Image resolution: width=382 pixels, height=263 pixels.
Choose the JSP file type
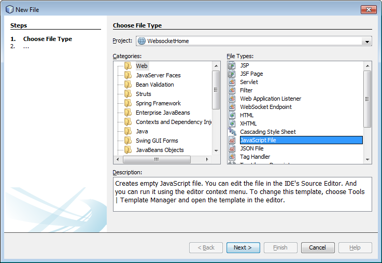244,65
